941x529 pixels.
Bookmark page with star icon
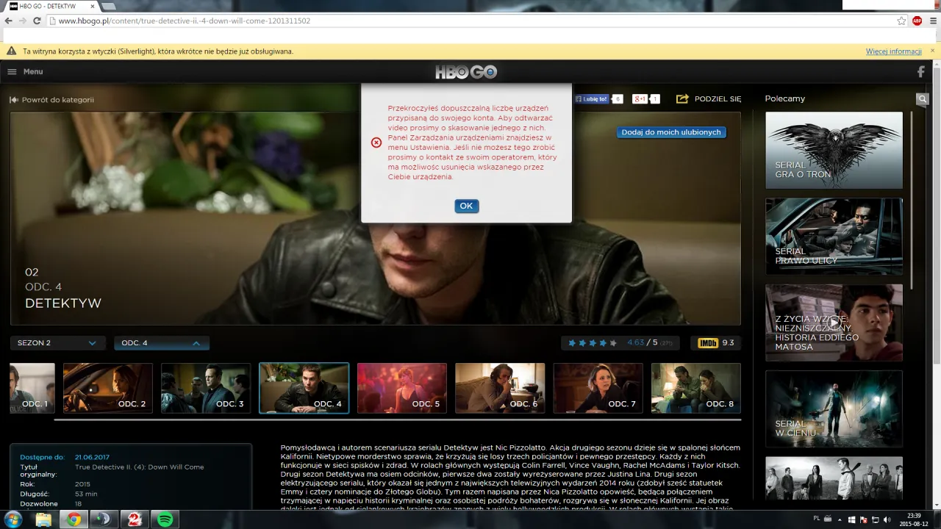point(901,21)
